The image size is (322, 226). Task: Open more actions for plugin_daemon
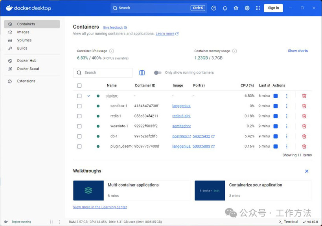287,146
